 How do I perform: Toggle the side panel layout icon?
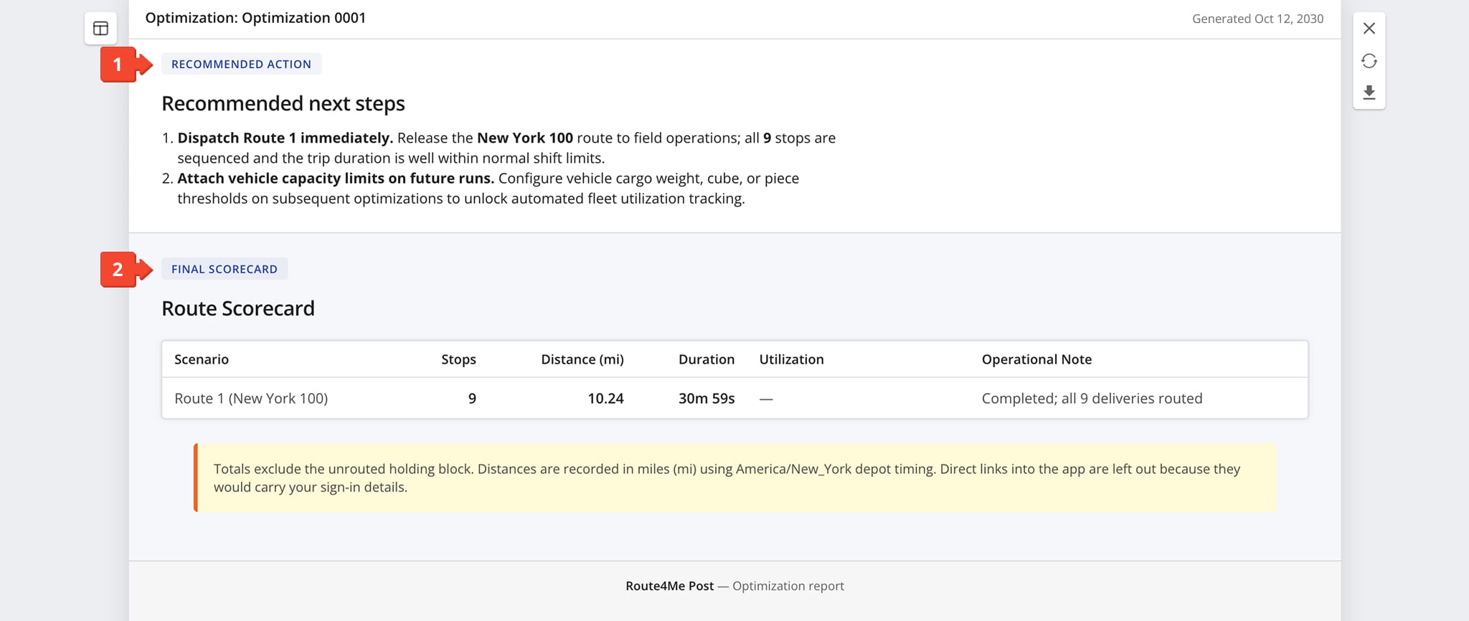click(100, 29)
